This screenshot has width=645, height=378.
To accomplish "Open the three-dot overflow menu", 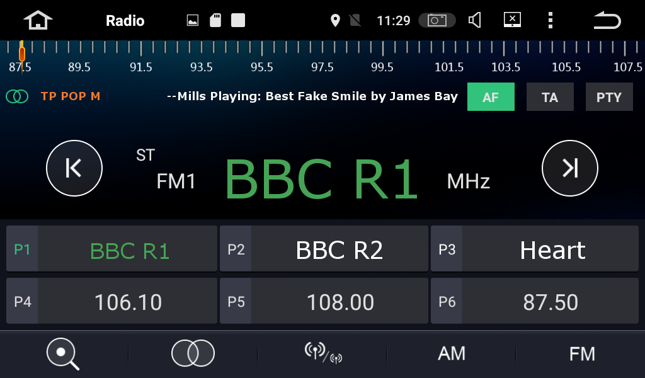I will (x=550, y=20).
